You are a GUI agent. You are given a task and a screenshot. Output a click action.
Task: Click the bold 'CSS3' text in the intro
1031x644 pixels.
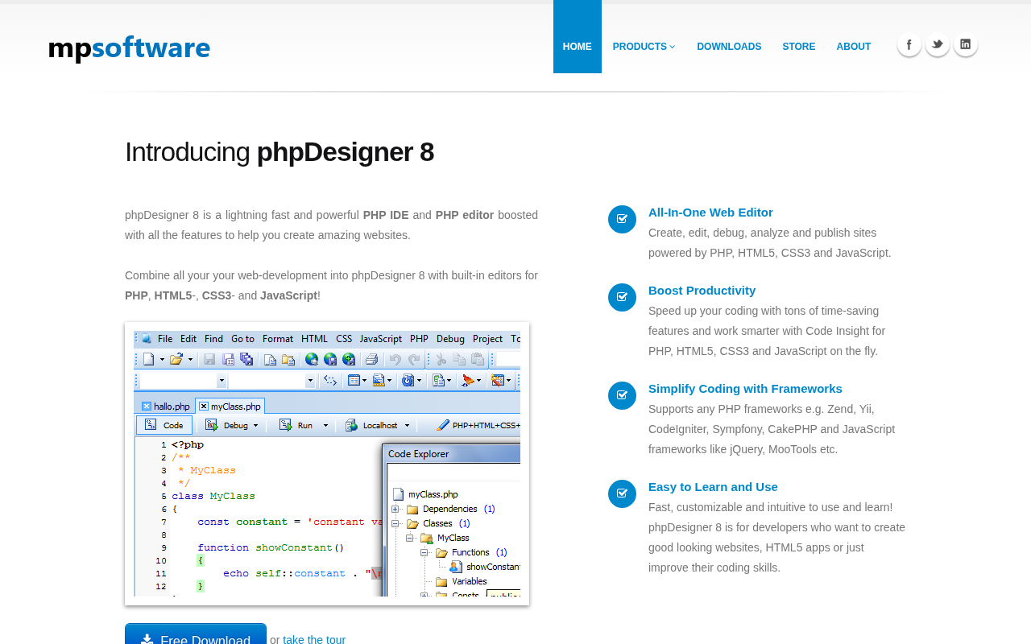click(x=217, y=295)
